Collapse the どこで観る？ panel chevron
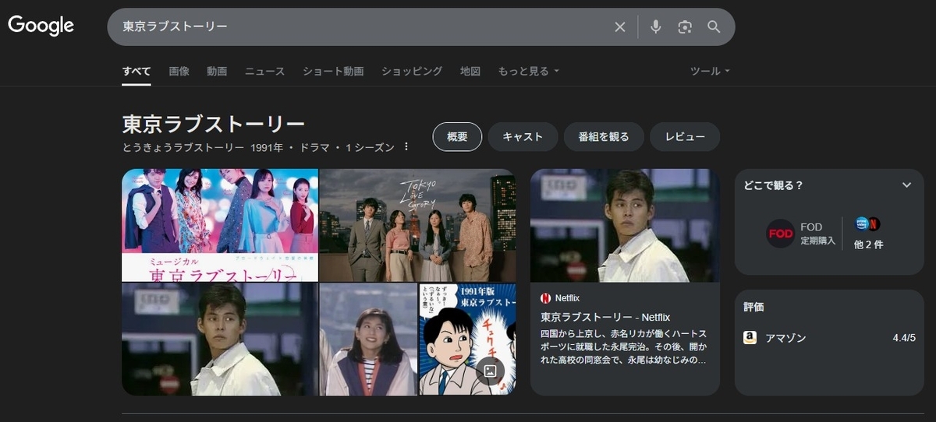936x422 pixels. (906, 185)
